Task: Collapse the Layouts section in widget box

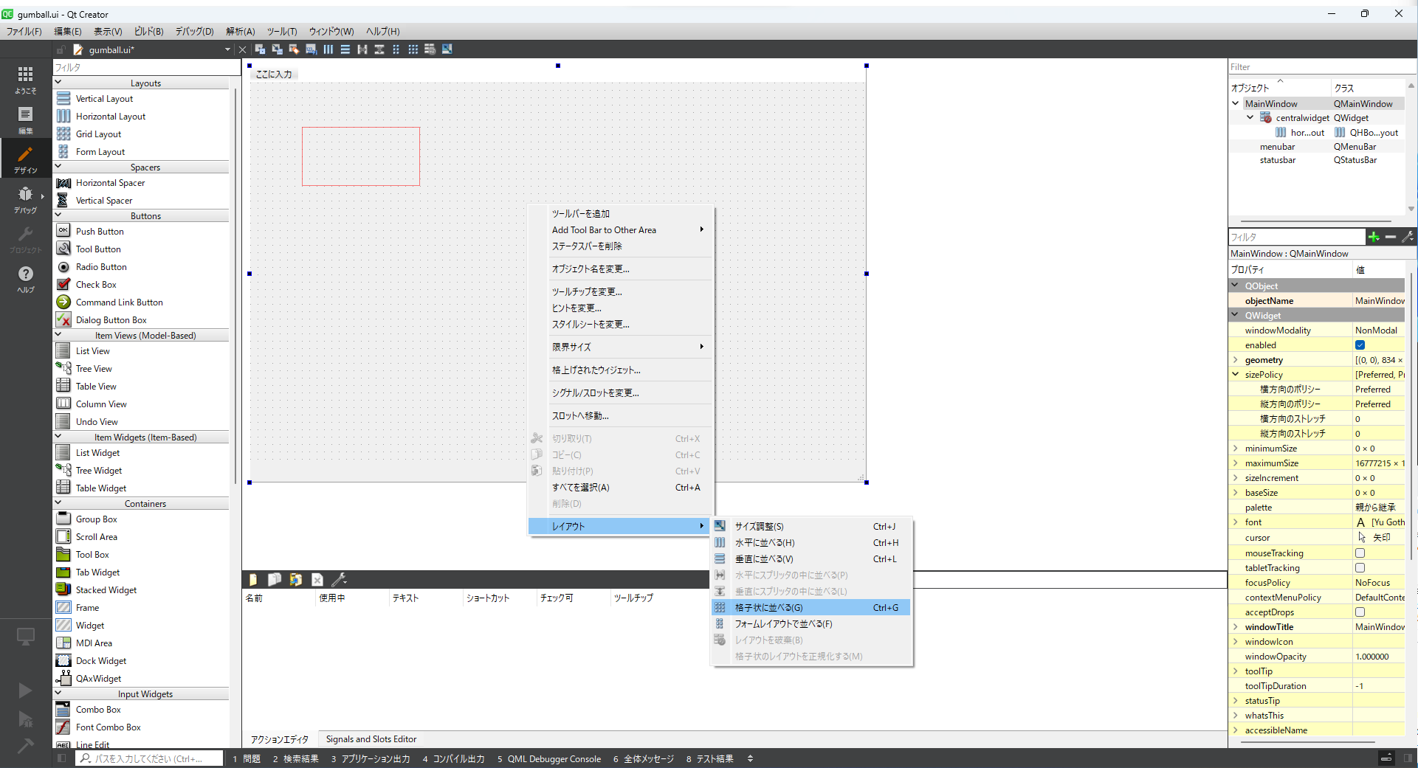Action: coord(58,83)
